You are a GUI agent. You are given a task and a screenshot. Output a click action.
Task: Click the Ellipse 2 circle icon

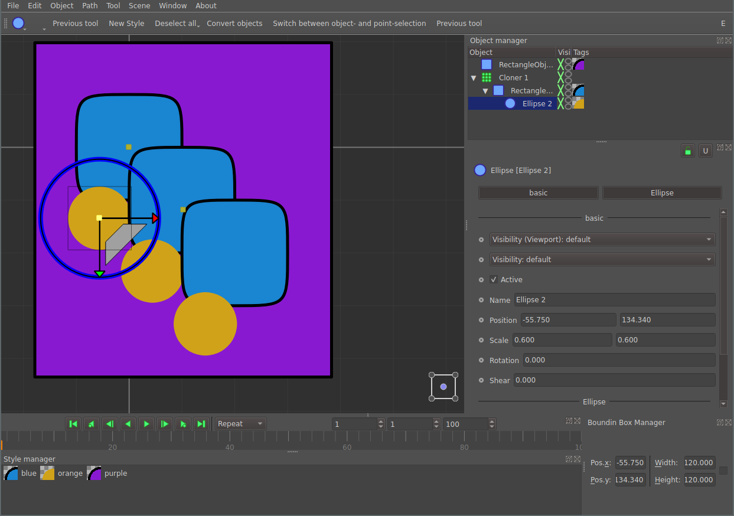tap(510, 103)
